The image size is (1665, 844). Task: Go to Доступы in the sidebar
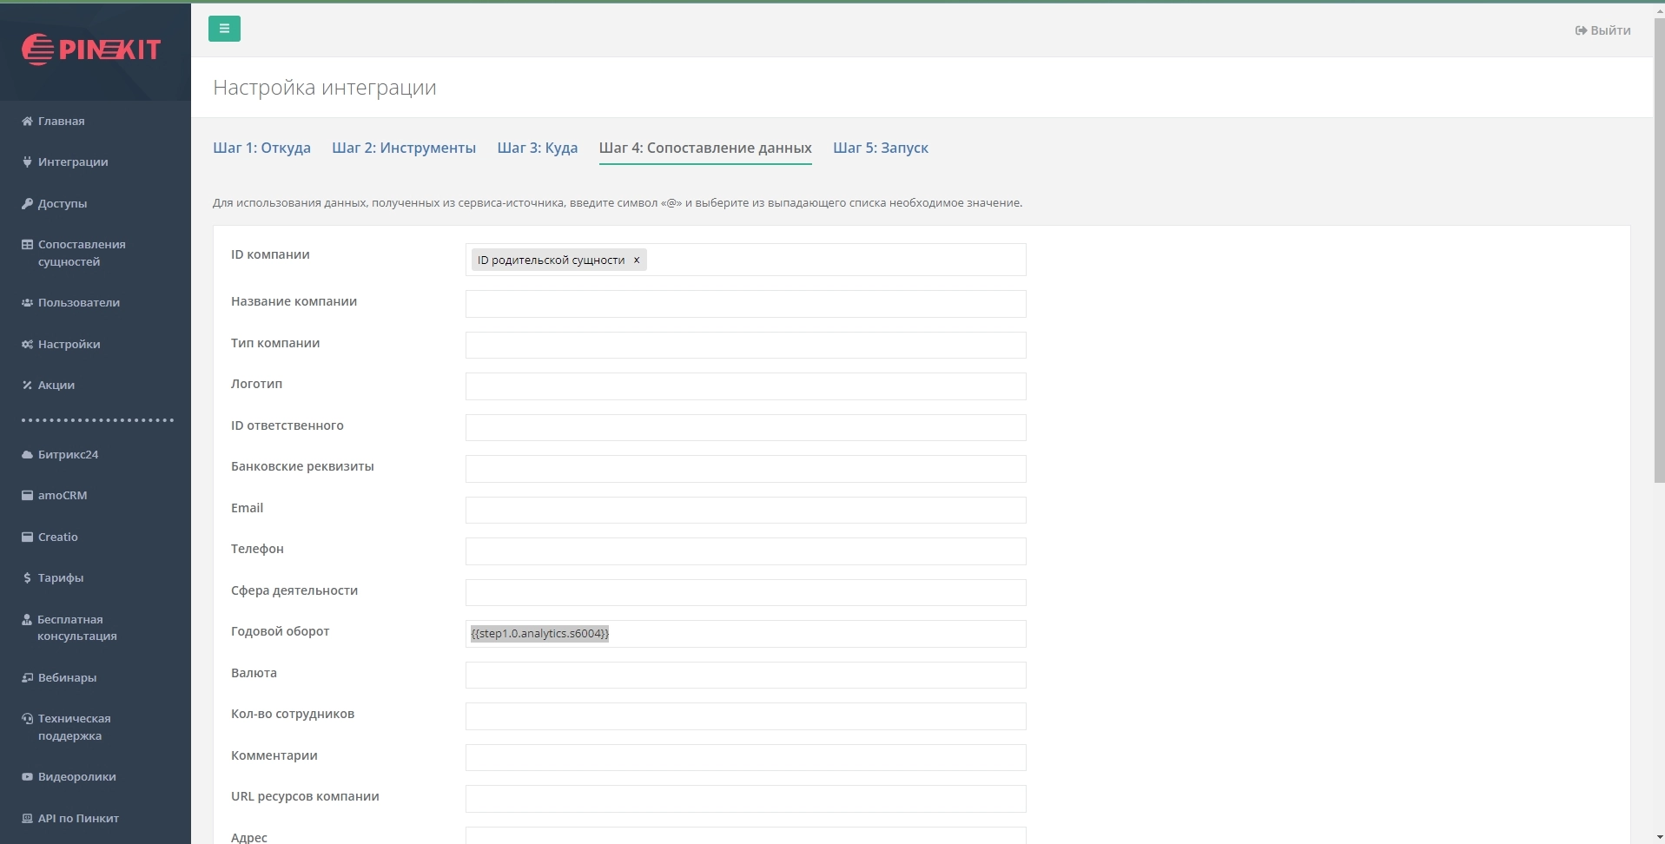point(62,204)
